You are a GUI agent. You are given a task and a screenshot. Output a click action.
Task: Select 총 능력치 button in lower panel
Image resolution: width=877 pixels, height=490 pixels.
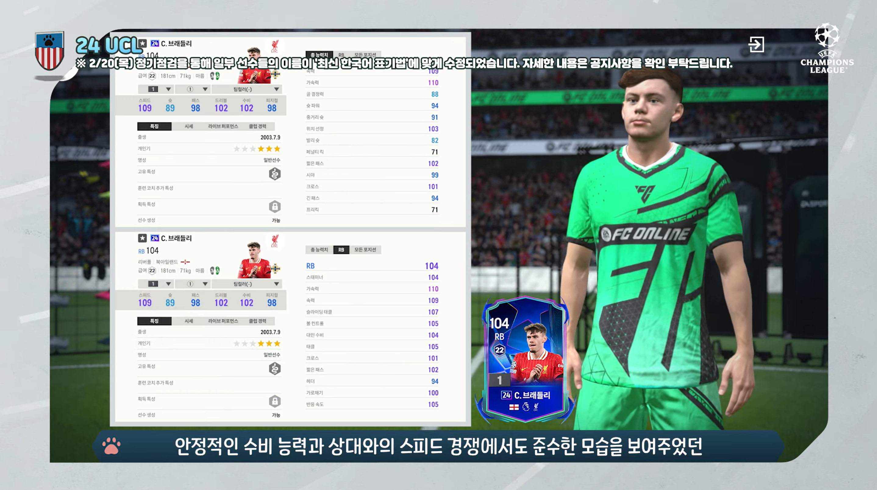(x=319, y=250)
